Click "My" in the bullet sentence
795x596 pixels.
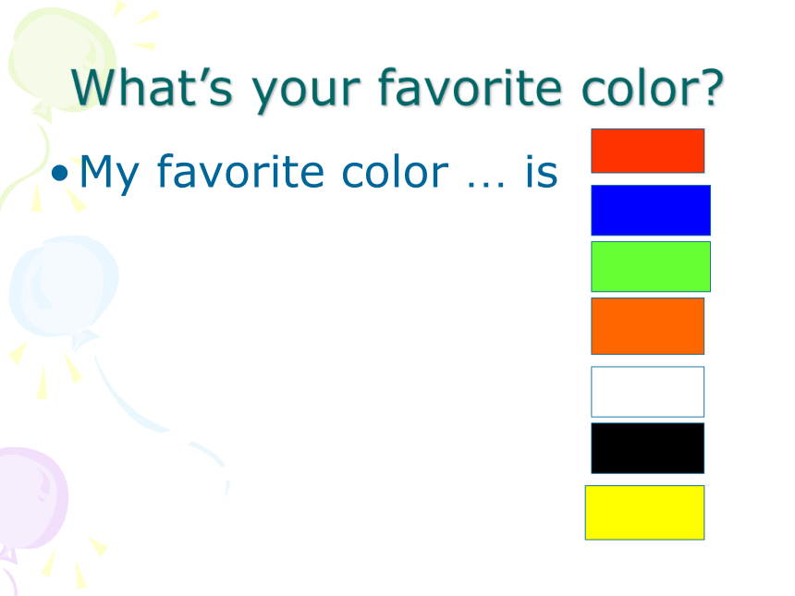(x=109, y=174)
